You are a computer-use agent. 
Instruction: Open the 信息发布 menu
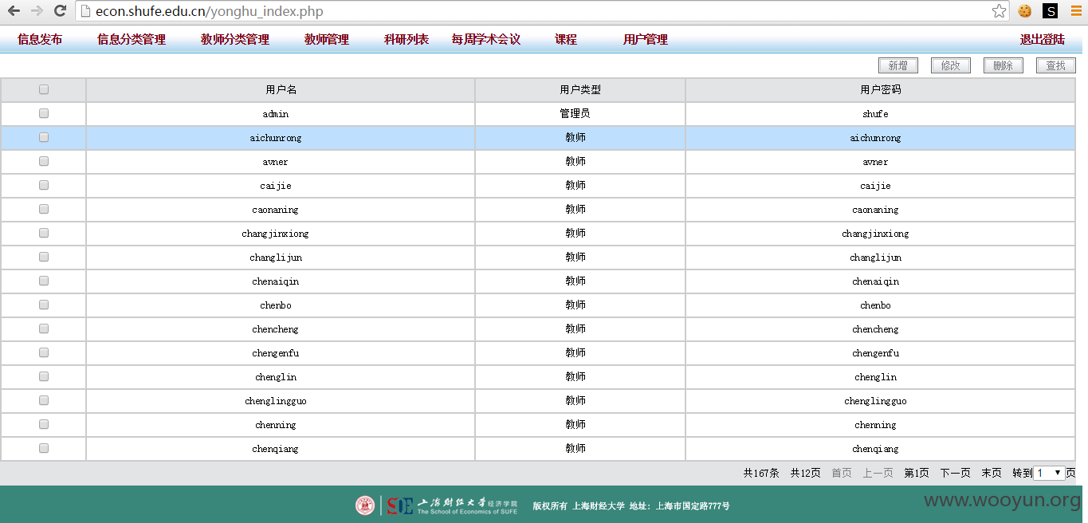click(x=40, y=39)
